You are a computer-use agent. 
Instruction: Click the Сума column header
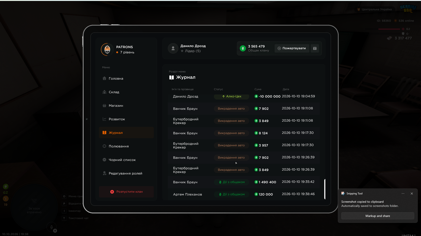258,89
